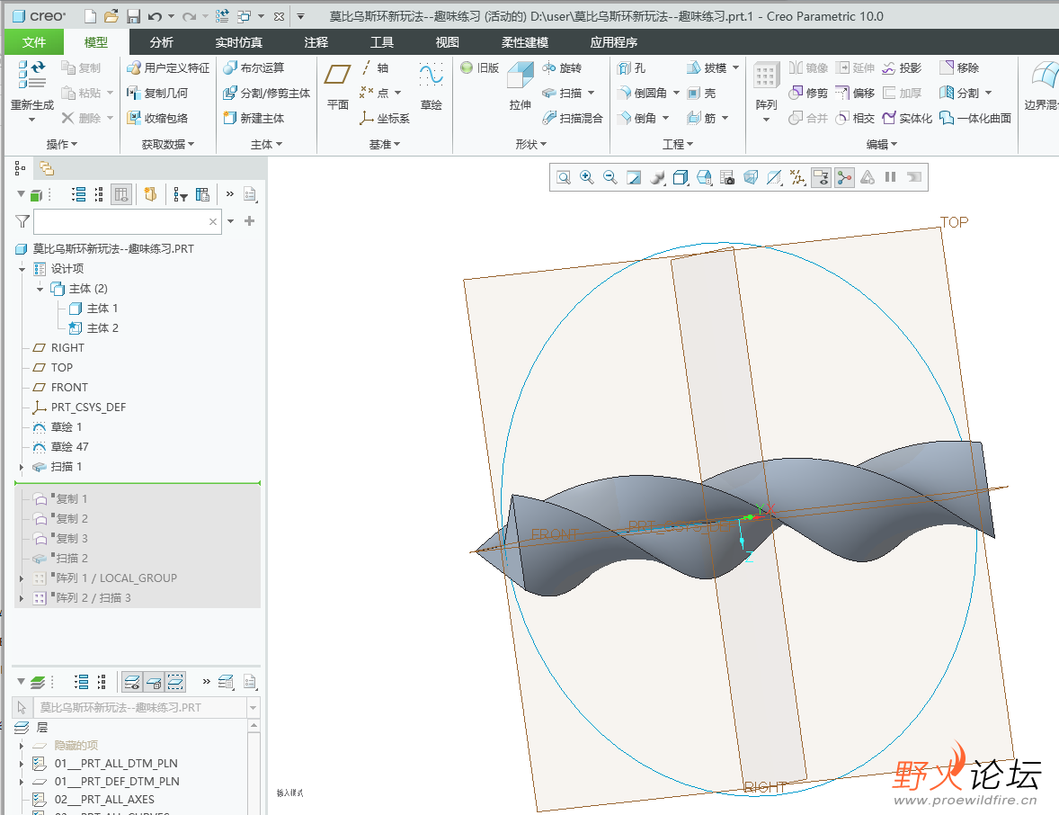Viewport: 1059px width, 815px height.
Task: Click the New file icon in quick access toolbar
Action: [90, 16]
